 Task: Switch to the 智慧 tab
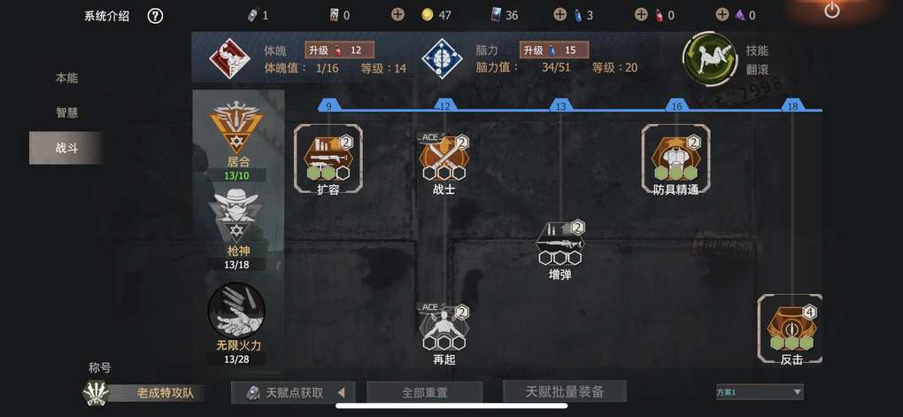66,113
